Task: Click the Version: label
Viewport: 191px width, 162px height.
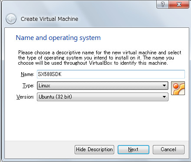Action: pos(25,97)
